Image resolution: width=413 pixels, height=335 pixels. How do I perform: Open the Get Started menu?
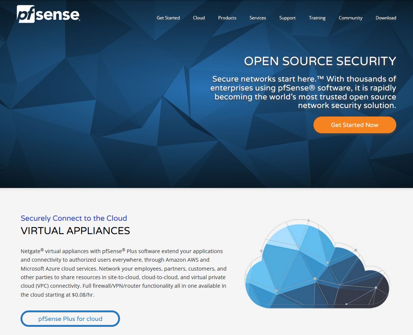pos(168,18)
